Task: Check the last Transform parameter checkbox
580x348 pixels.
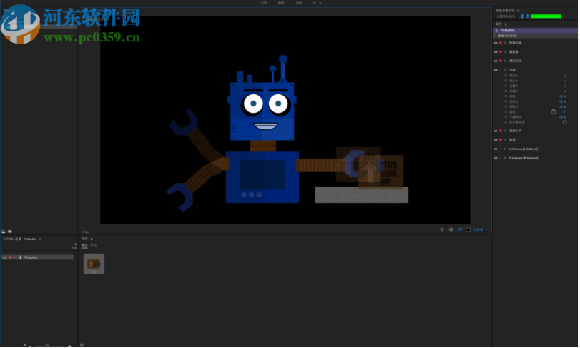Action: tap(565, 122)
